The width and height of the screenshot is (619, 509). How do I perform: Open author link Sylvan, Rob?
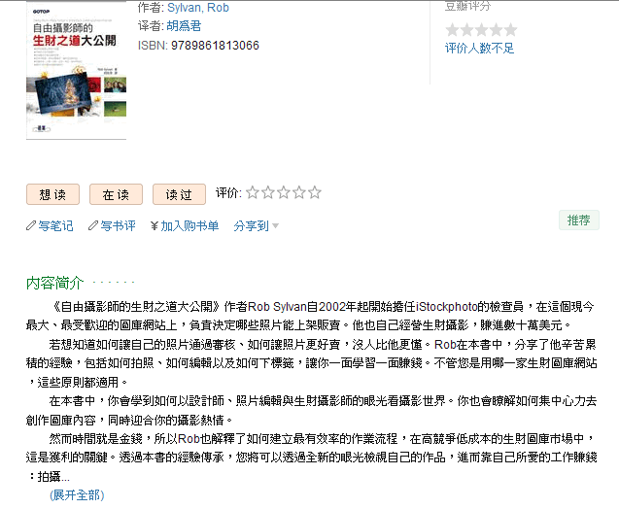point(198,8)
